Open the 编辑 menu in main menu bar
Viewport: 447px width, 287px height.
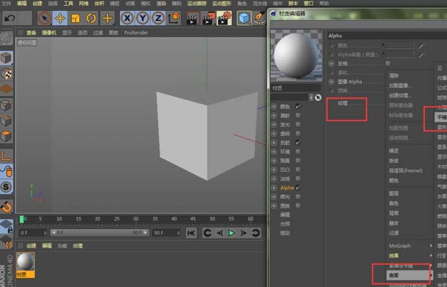pos(22,4)
